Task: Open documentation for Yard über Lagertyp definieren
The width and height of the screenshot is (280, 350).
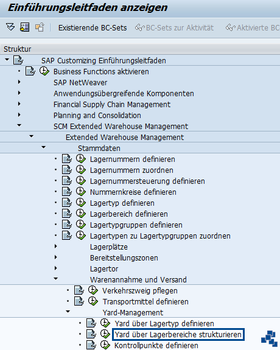Action: coord(91,323)
